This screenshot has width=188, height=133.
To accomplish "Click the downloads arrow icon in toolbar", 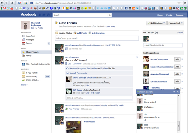I will pos(12,3).
